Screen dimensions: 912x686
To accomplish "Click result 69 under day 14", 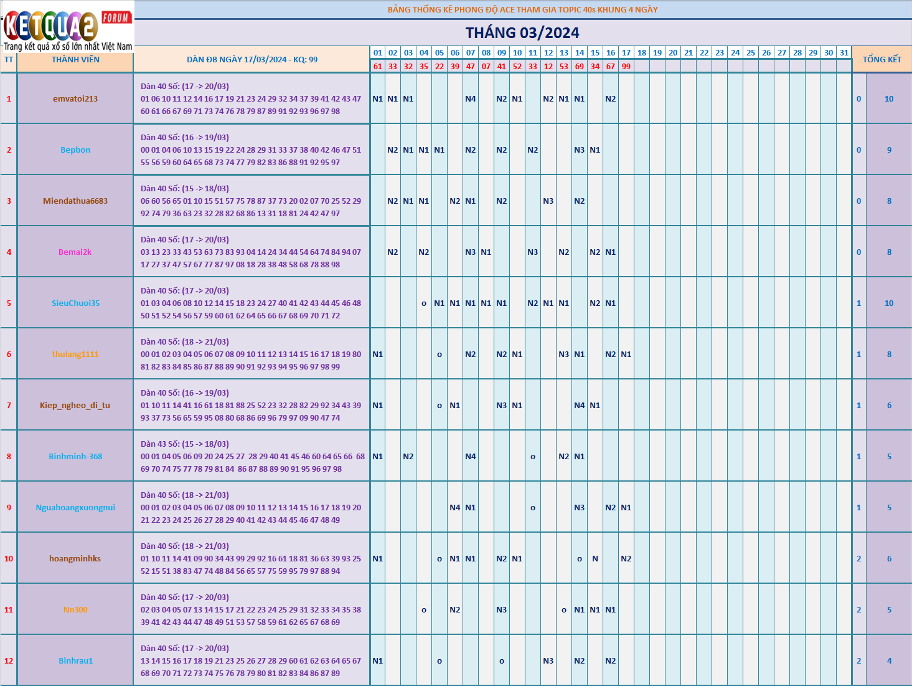I will coord(580,66).
